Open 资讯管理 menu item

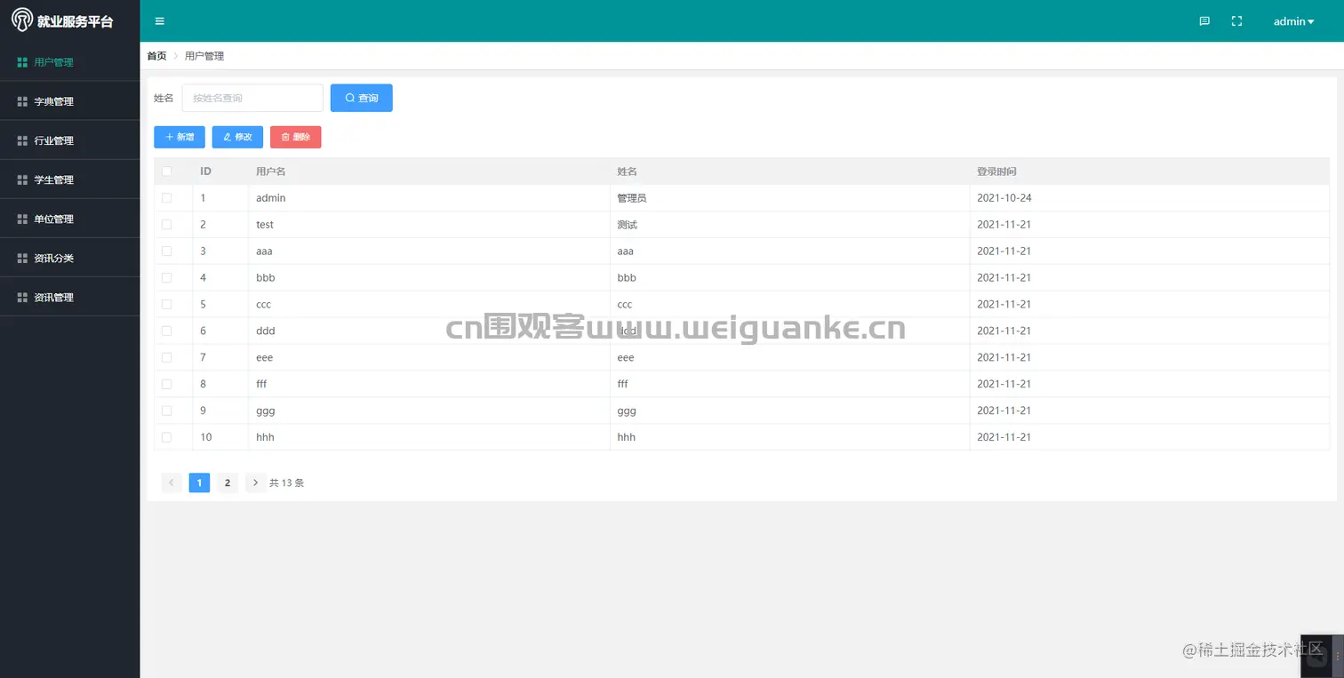coord(69,297)
